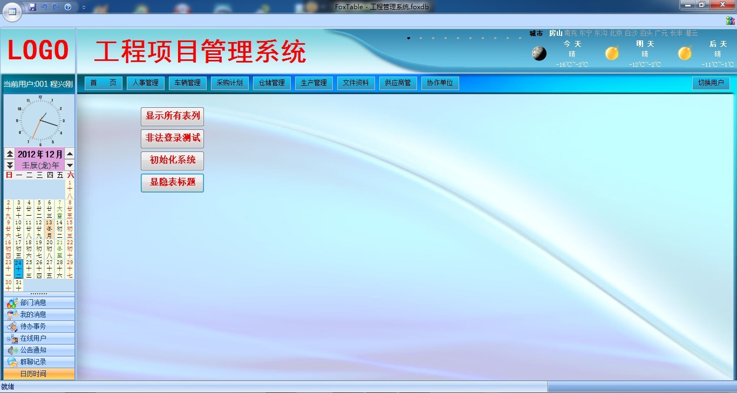Screen dimensions: 737x393
Task: Go to previous month with up arrow
Action: coord(70,154)
